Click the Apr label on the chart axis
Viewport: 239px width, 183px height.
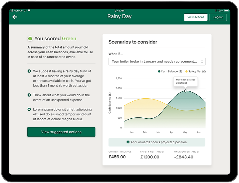171,132
